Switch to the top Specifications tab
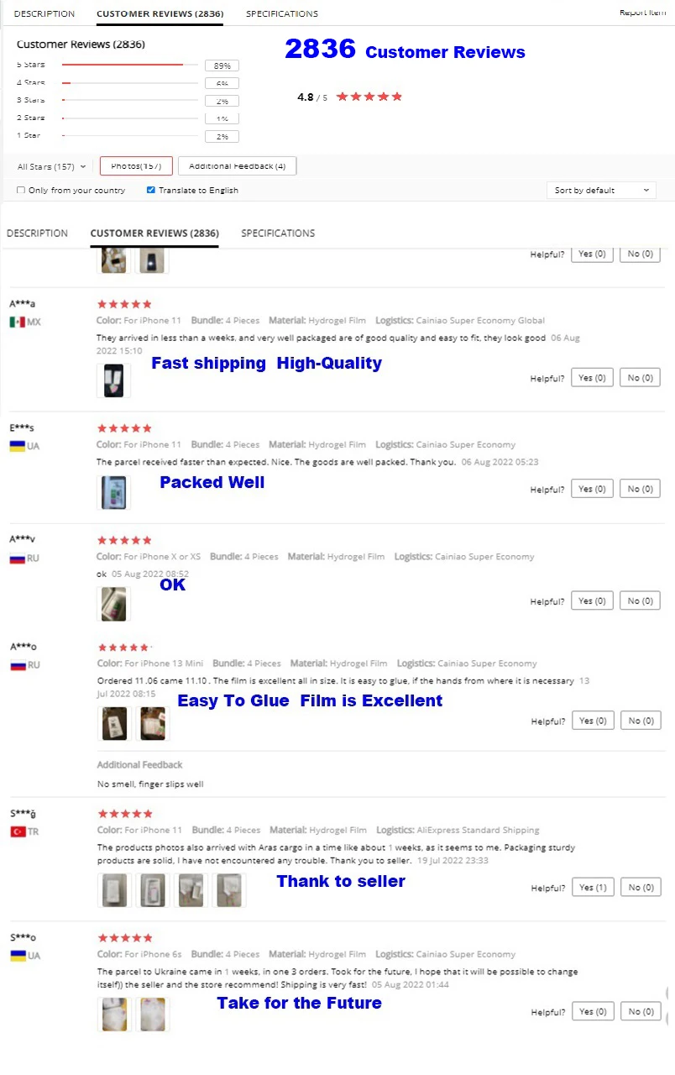Screen dimensions: 675x1075 click(282, 14)
